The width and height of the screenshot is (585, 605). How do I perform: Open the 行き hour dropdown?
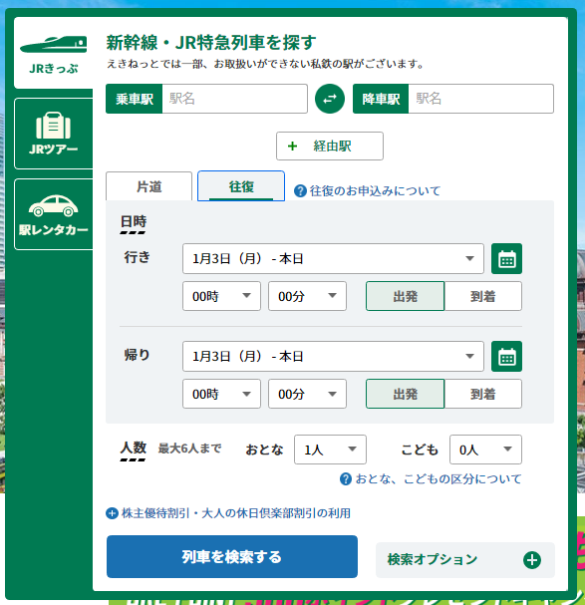click(221, 296)
